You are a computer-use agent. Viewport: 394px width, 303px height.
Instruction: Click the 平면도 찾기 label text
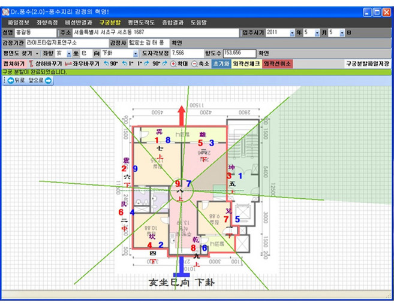point(17,53)
